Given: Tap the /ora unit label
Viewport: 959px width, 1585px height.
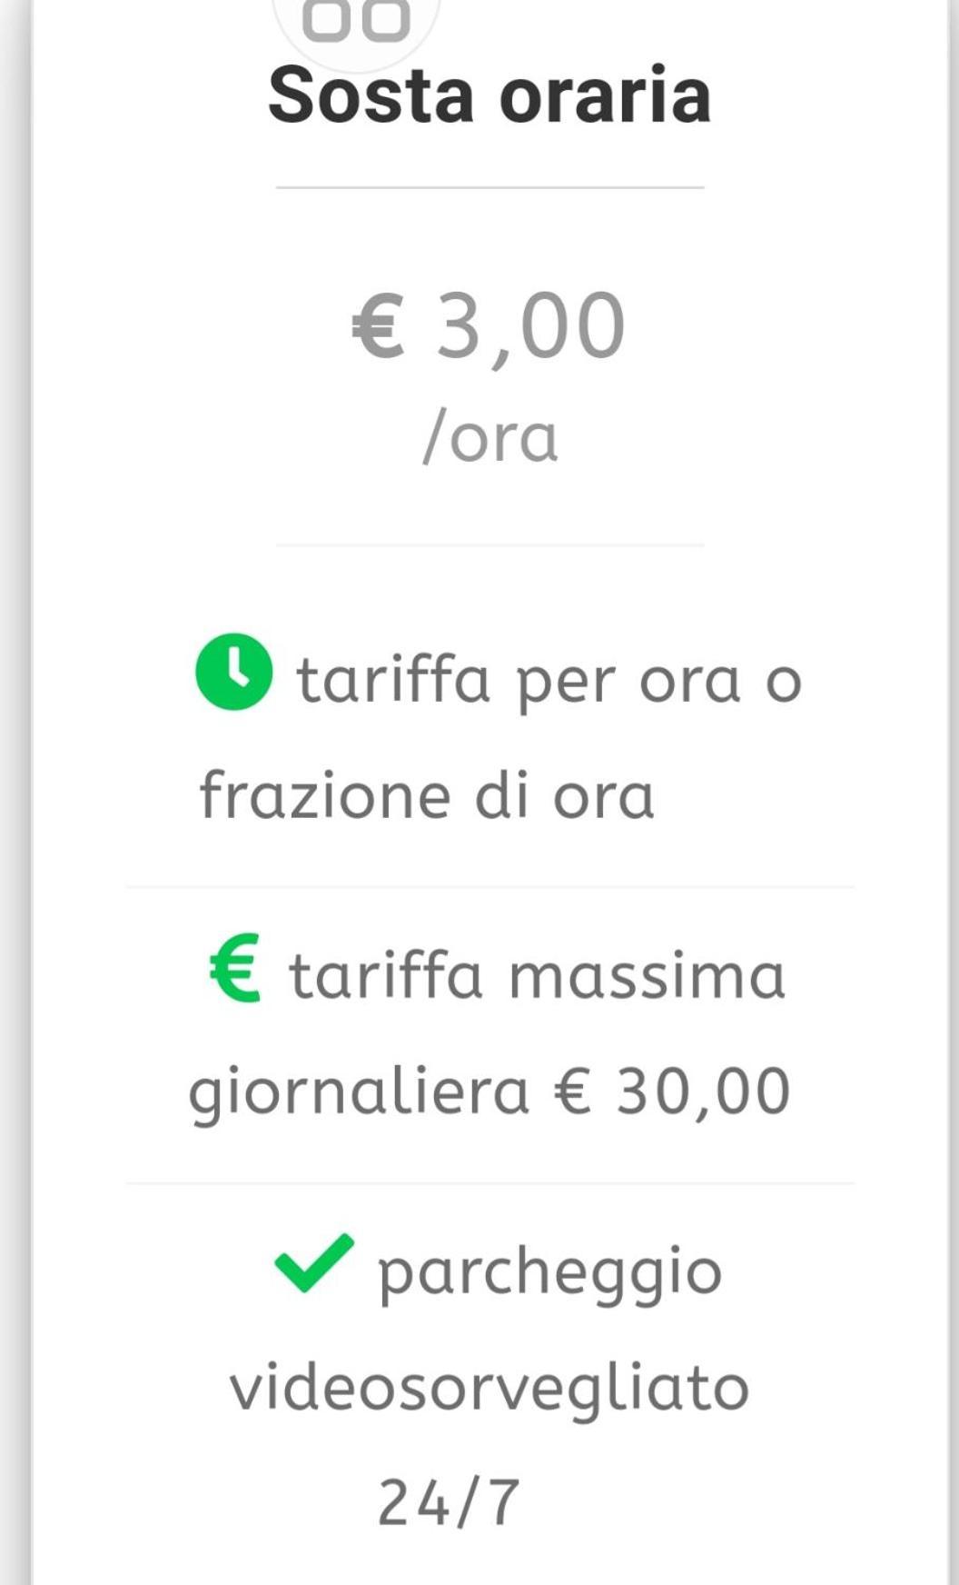Looking at the screenshot, I should click(x=490, y=437).
